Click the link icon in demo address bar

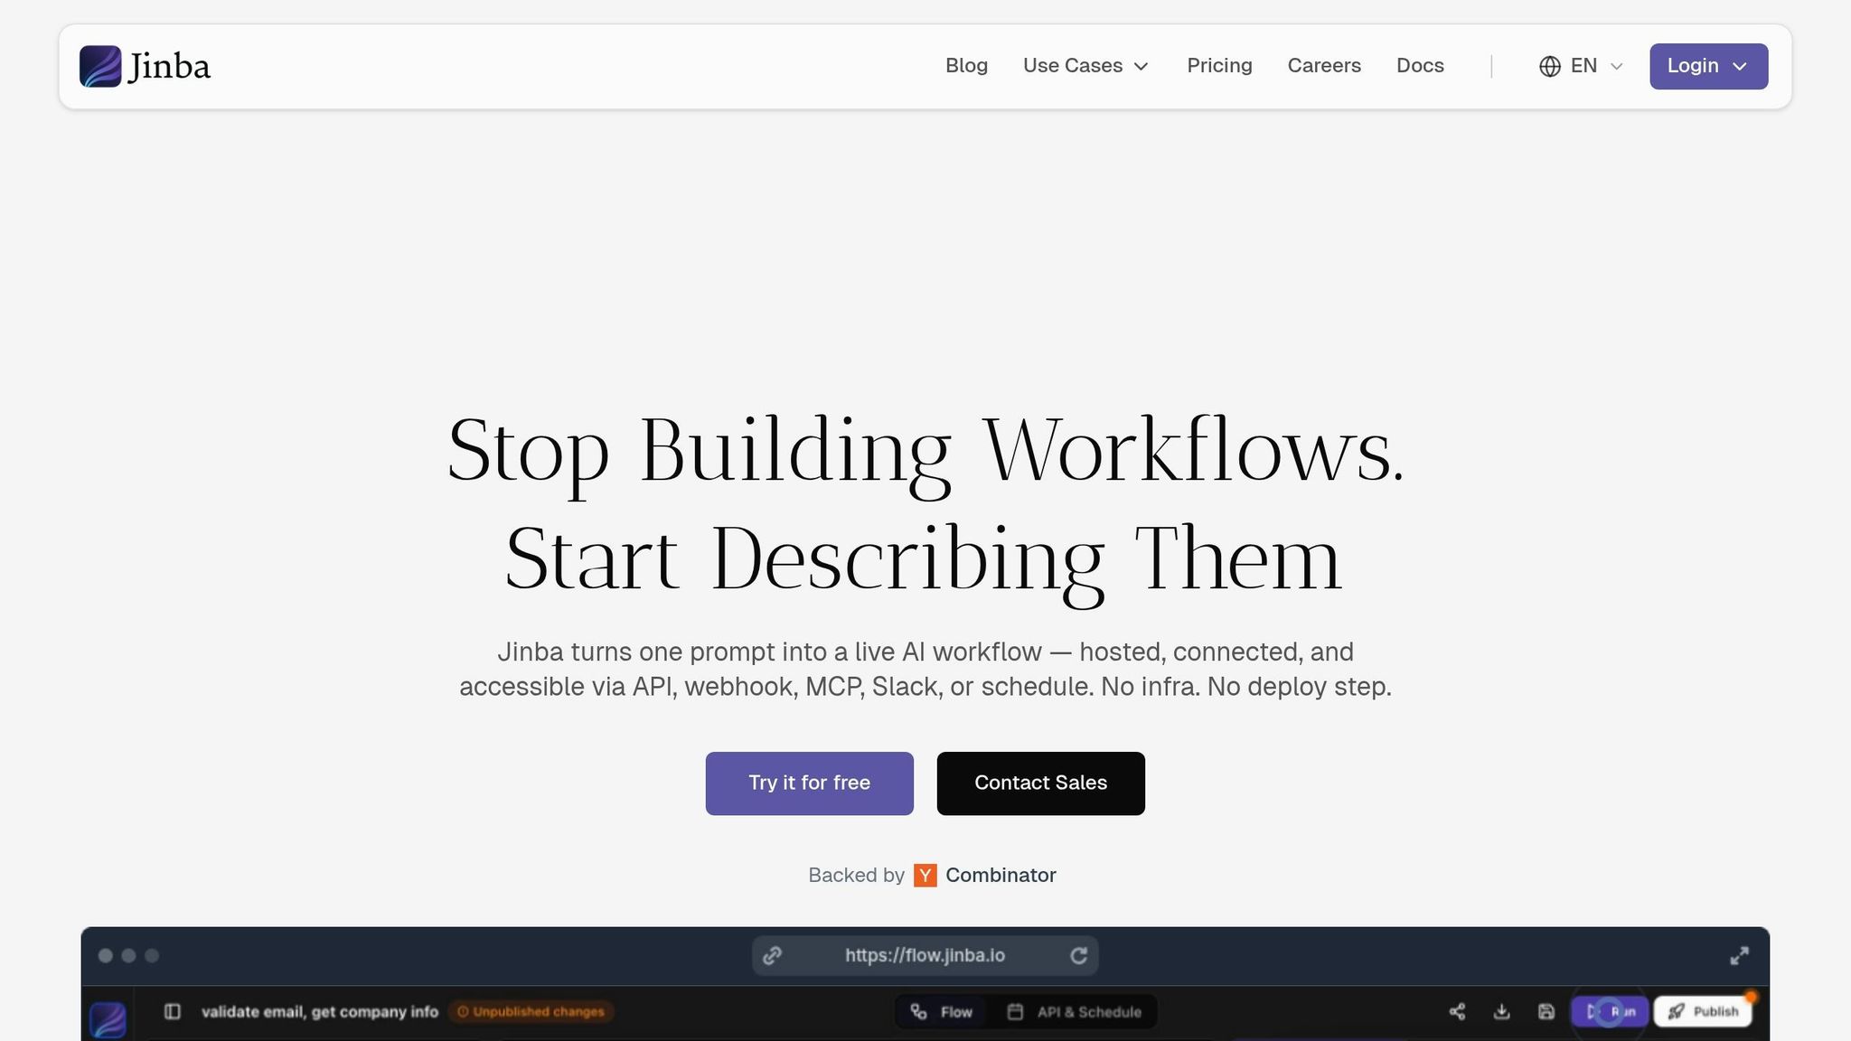click(772, 955)
